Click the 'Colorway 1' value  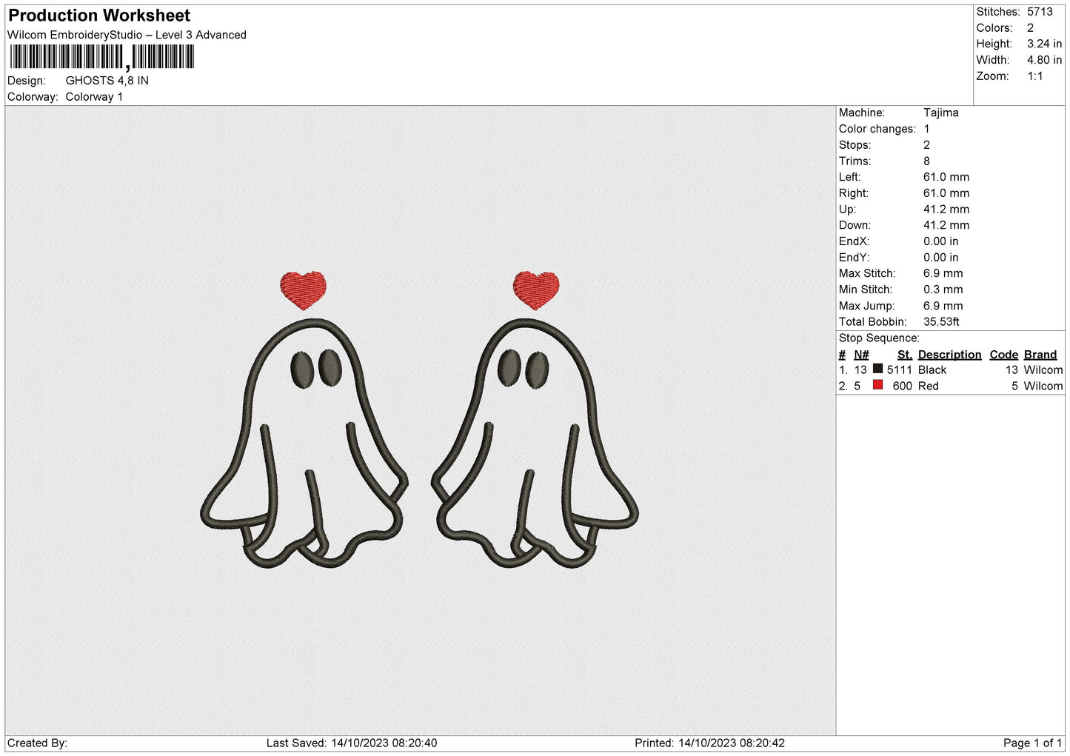point(94,97)
